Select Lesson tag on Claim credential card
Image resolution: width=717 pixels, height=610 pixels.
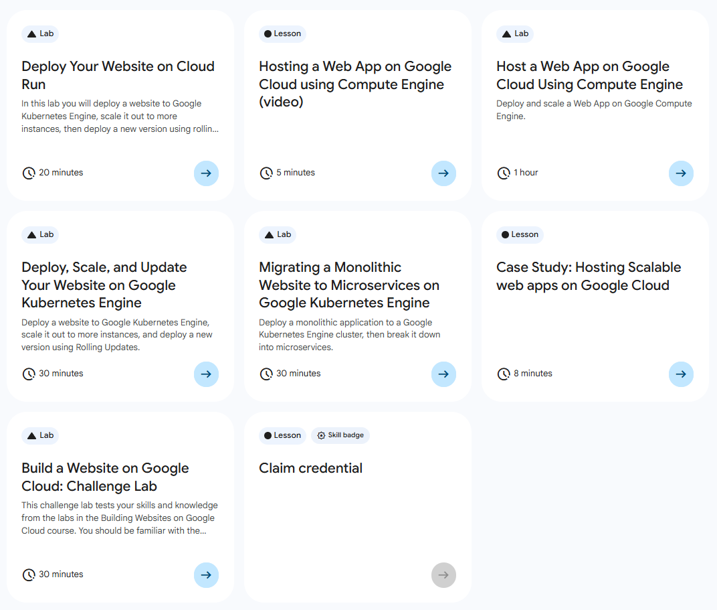[283, 436]
